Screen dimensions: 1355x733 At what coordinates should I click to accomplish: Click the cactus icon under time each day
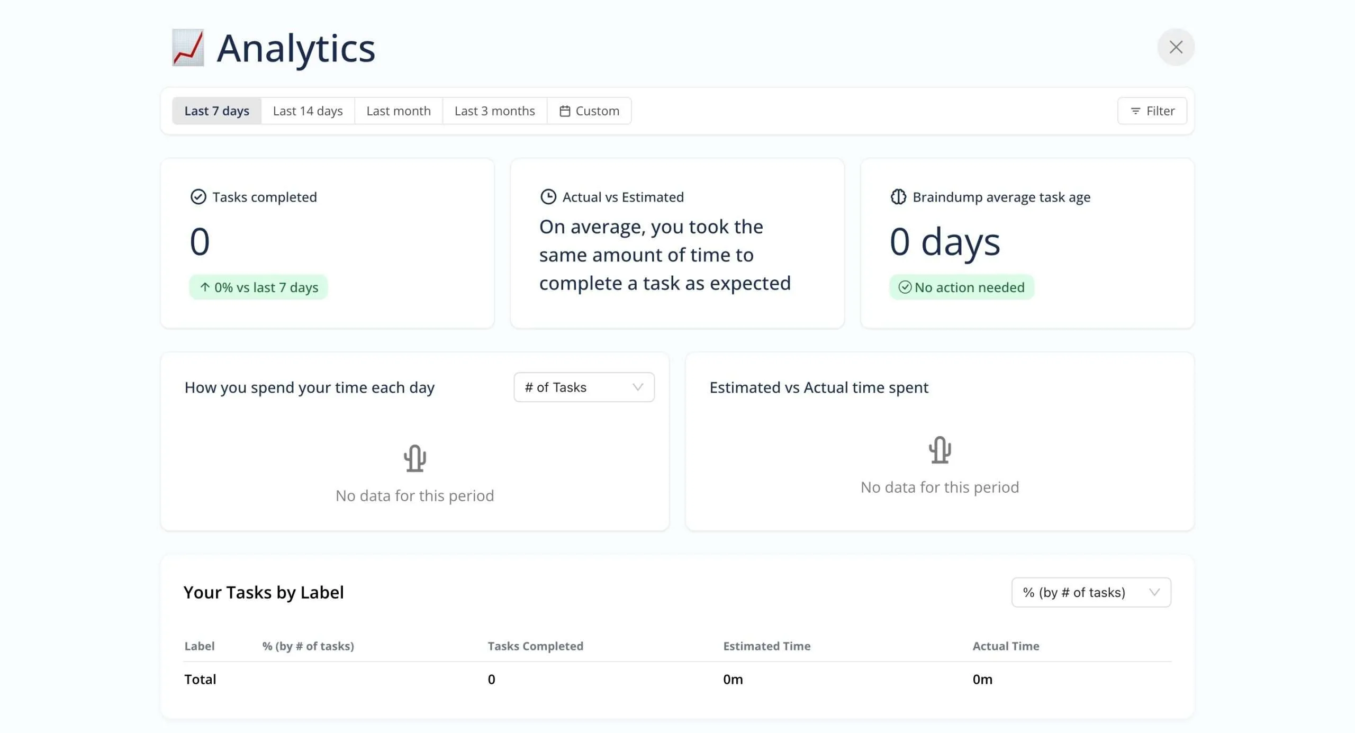tap(415, 458)
